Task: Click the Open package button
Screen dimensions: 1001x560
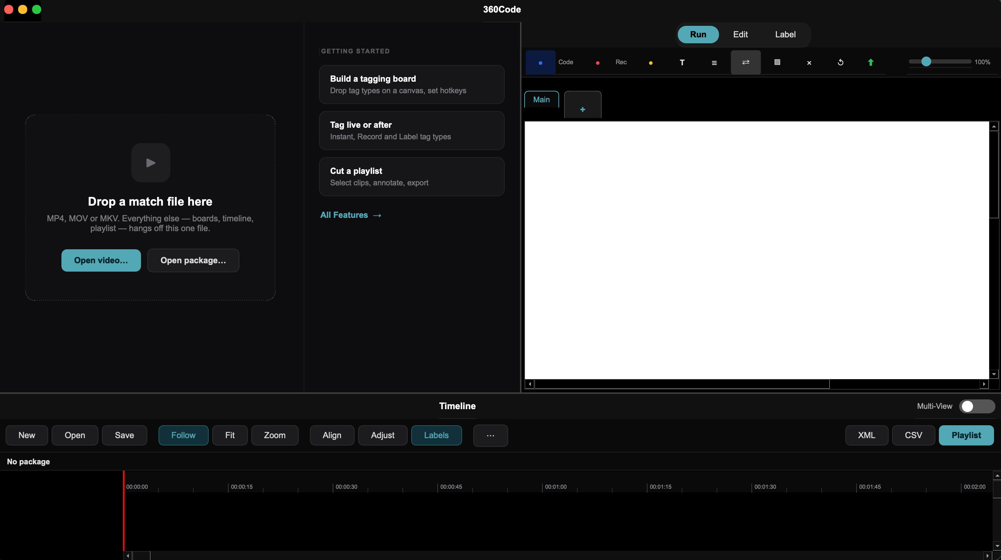Action: pos(193,260)
